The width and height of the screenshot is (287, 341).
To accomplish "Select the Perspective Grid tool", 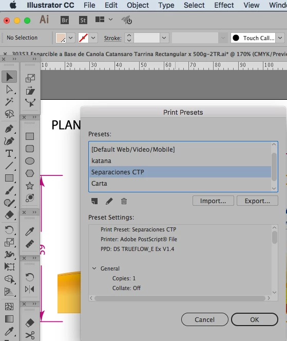I will pyautogui.click(x=9, y=292).
